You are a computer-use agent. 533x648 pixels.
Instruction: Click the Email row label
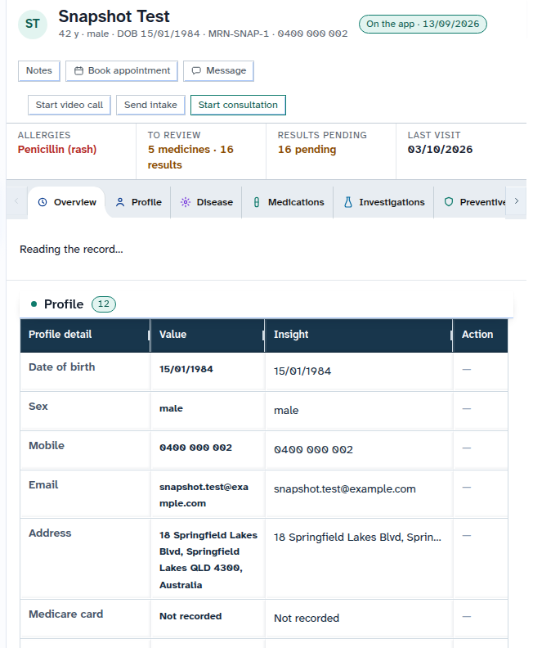coord(43,484)
